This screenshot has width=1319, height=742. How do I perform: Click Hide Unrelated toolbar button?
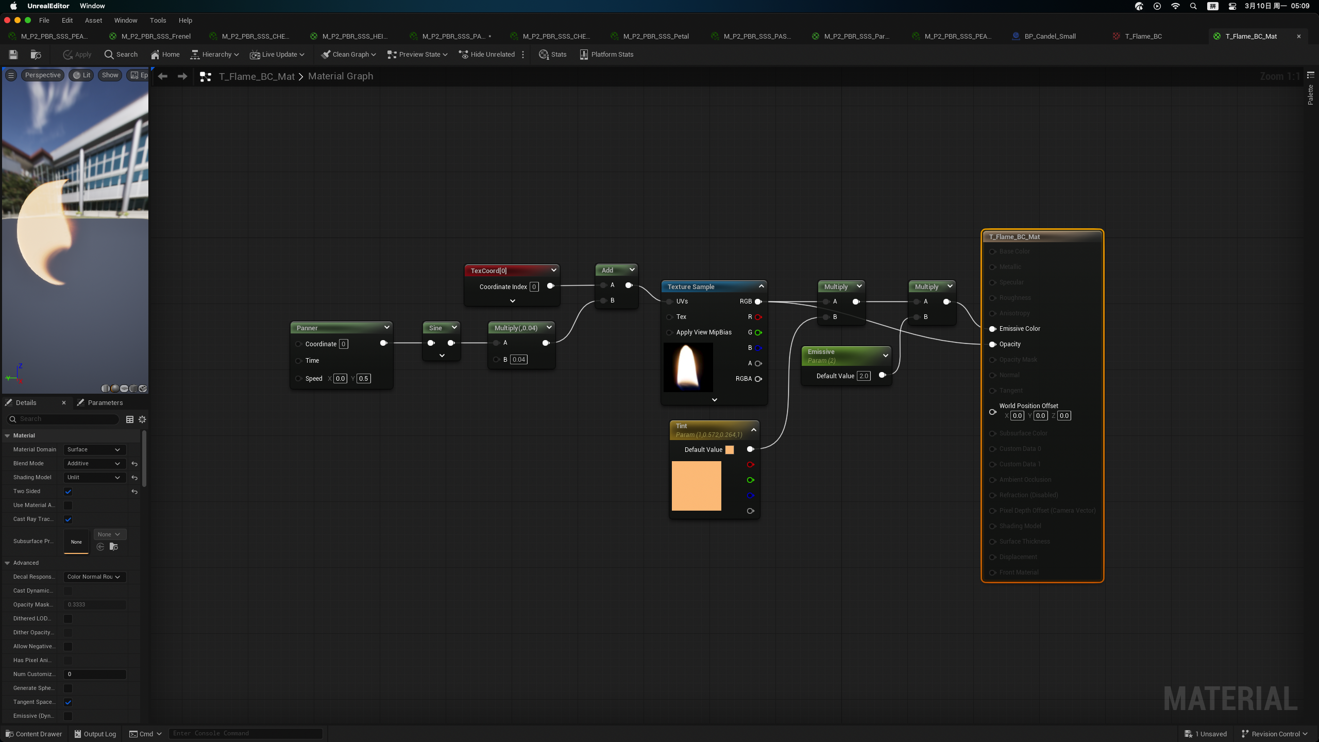486,55
